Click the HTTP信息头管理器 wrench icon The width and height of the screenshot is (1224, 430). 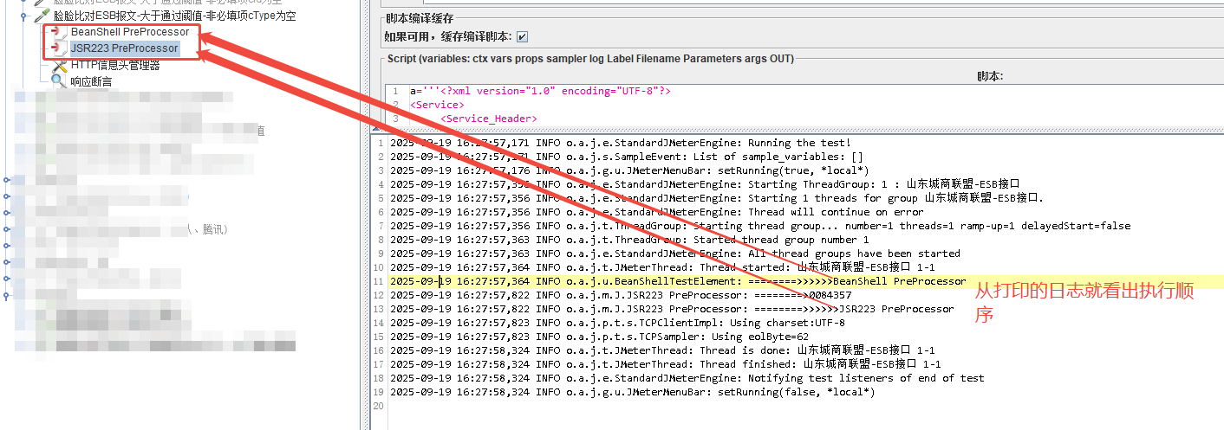tap(59, 65)
